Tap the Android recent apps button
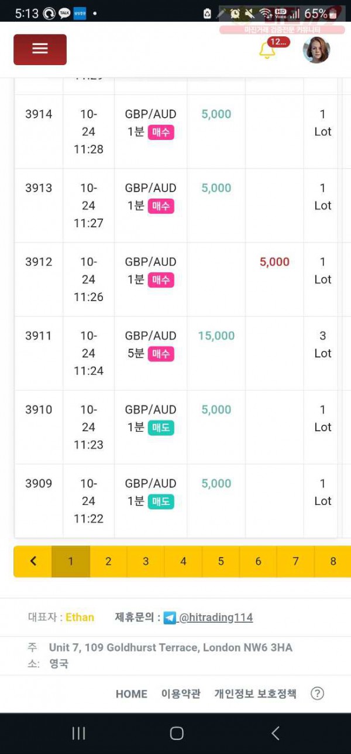The height and width of the screenshot is (754, 351). (78, 733)
